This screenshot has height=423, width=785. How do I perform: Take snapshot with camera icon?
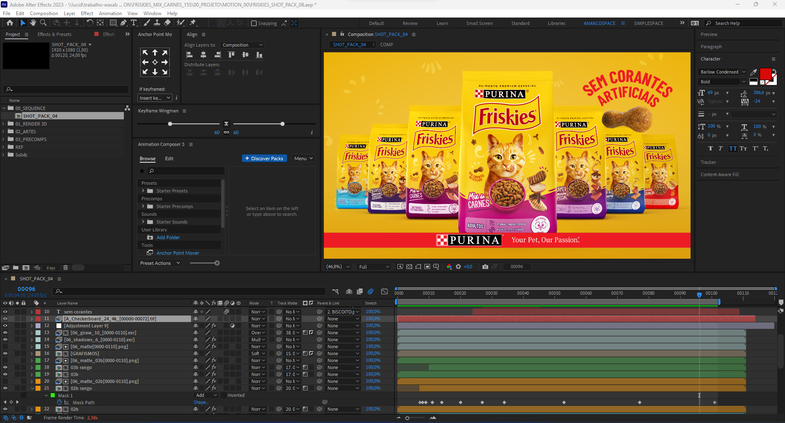[485, 267]
